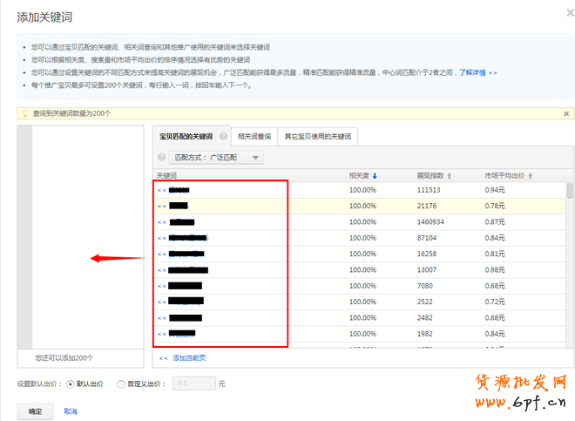The height and width of the screenshot is (421, 575).
Task: Click the help icon before 匹配方式
Action: click(162, 158)
